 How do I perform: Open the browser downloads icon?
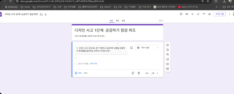[x=224, y=1]
